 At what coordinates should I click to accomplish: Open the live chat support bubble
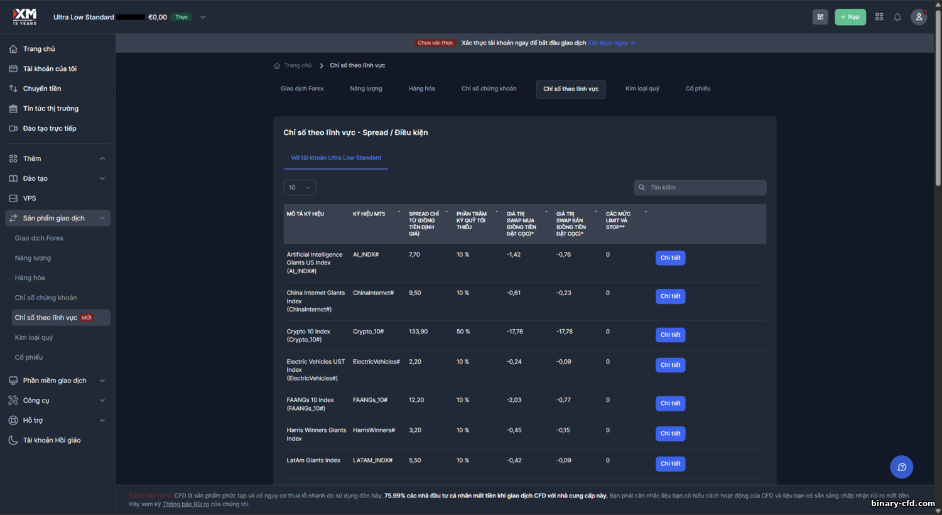(x=901, y=467)
